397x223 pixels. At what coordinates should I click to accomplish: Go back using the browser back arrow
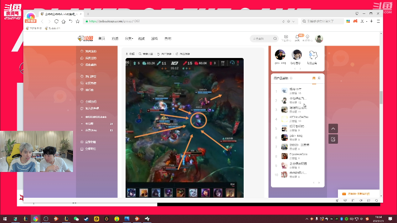point(42,21)
